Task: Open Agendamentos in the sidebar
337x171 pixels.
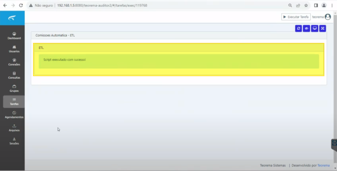Action: click(x=14, y=115)
